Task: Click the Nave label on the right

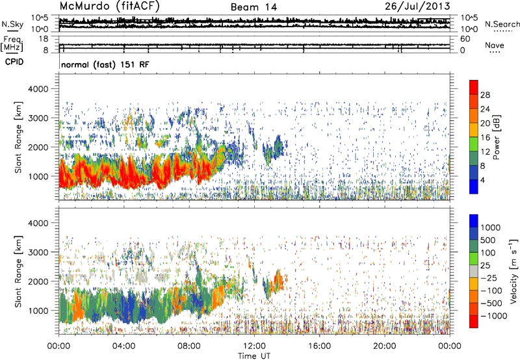Action: point(494,45)
